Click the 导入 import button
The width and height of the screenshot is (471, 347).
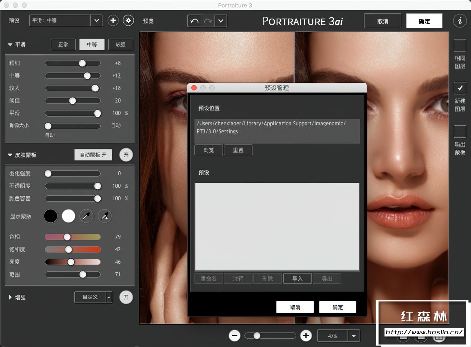[x=297, y=279]
